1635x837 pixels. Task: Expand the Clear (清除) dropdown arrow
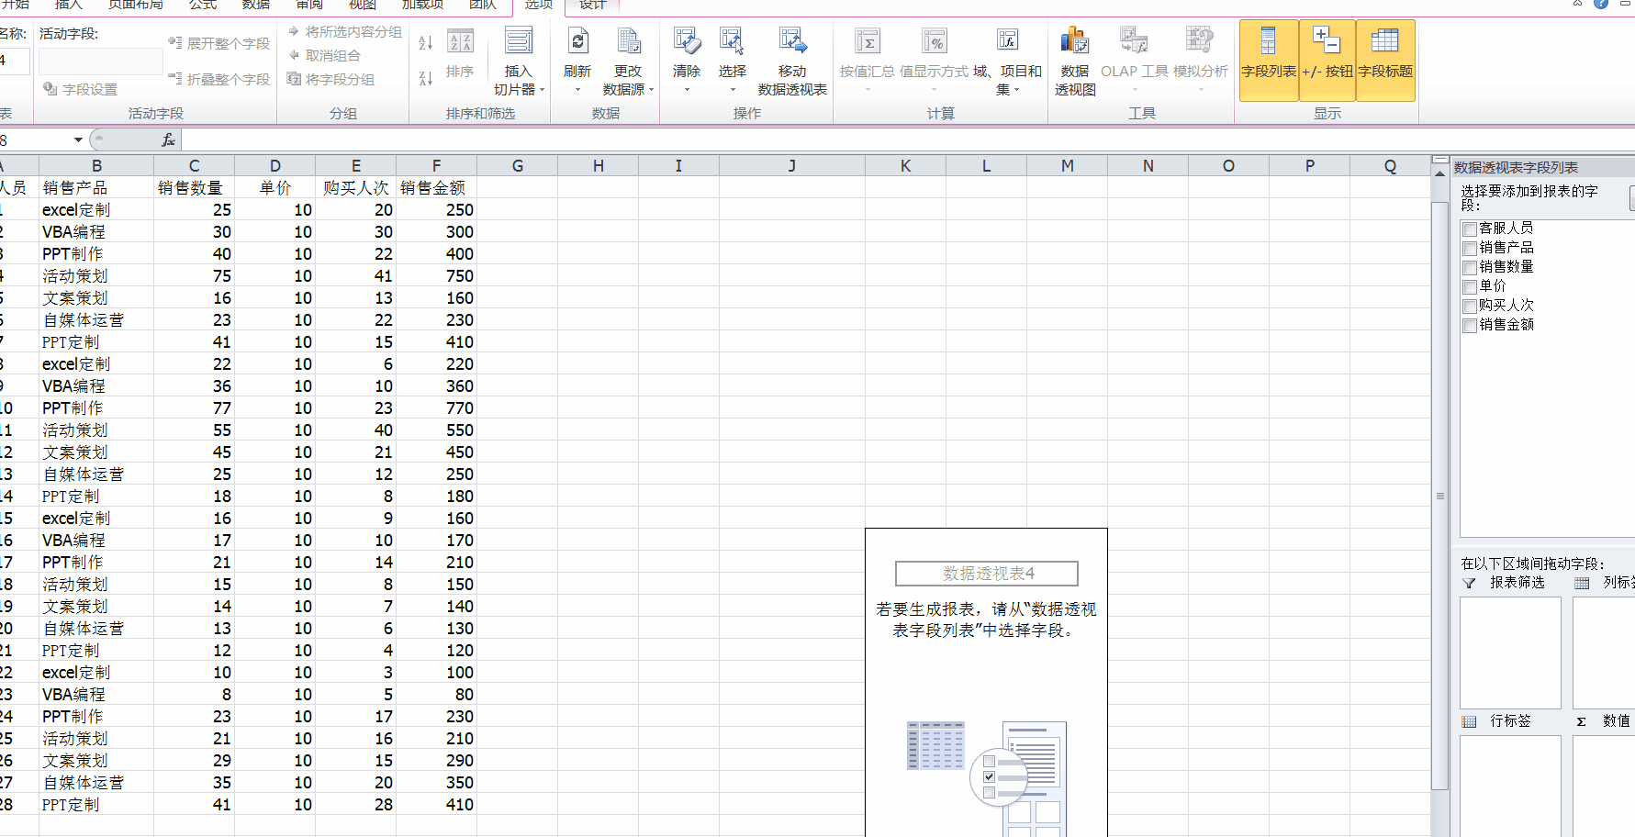[687, 90]
